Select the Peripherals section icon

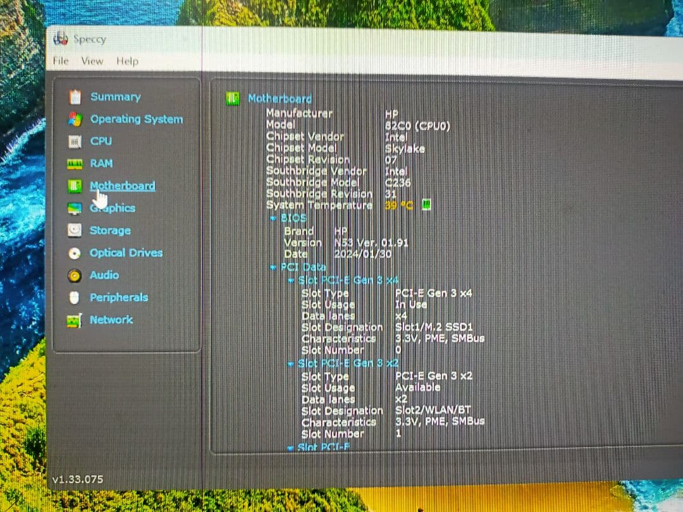pos(75,297)
